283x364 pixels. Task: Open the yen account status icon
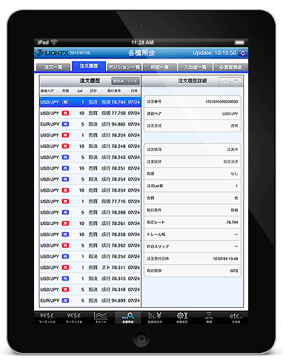155,317
